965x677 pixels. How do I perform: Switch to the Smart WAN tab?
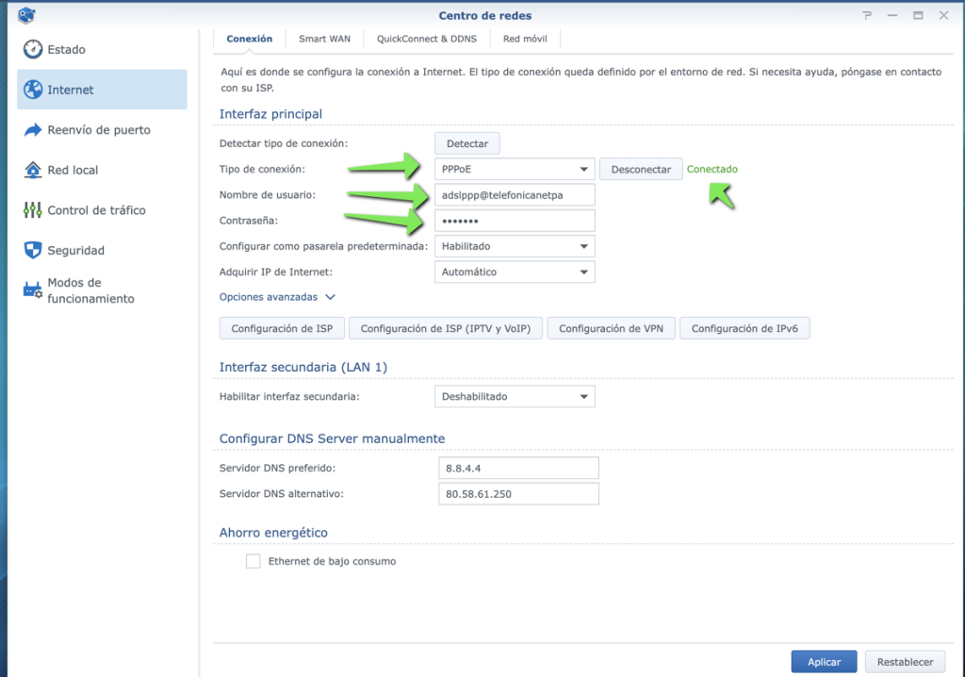point(324,39)
